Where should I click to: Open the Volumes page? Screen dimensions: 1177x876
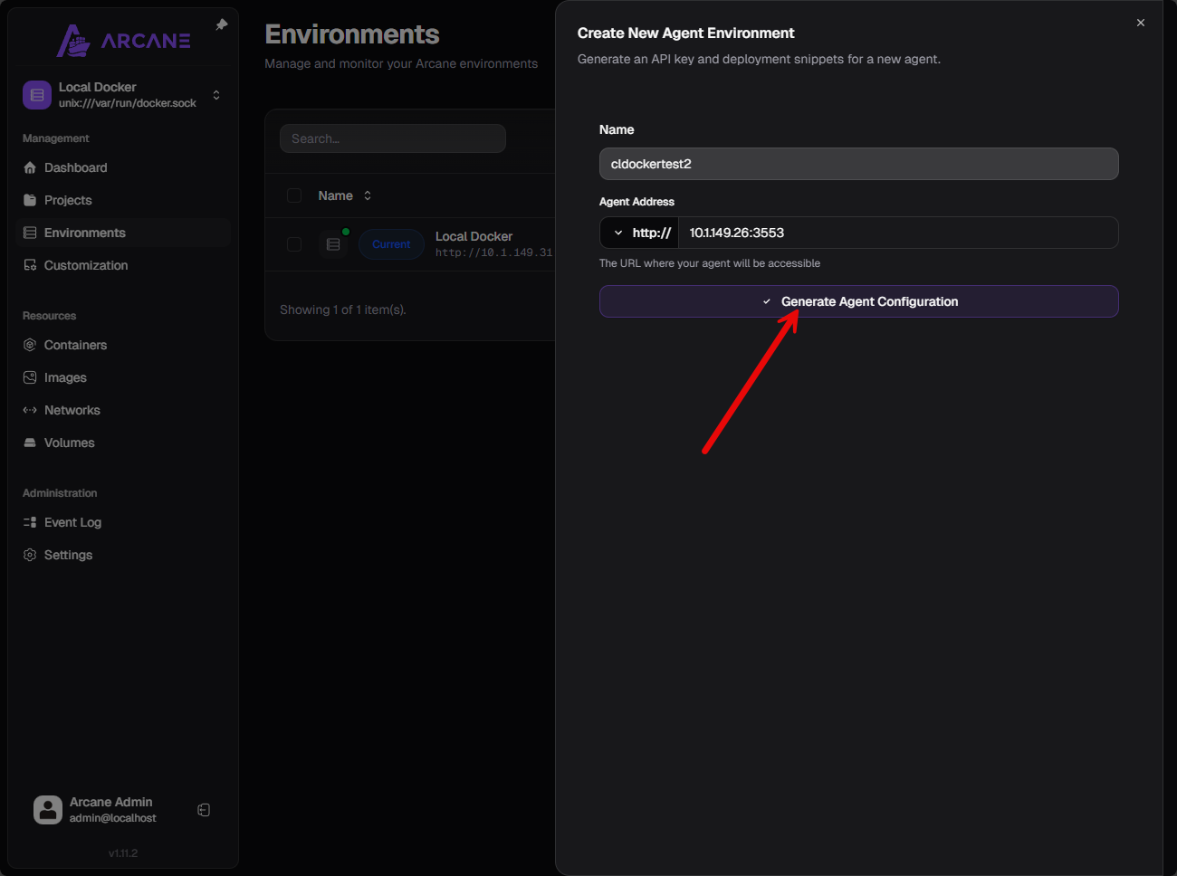pyautogui.click(x=69, y=443)
